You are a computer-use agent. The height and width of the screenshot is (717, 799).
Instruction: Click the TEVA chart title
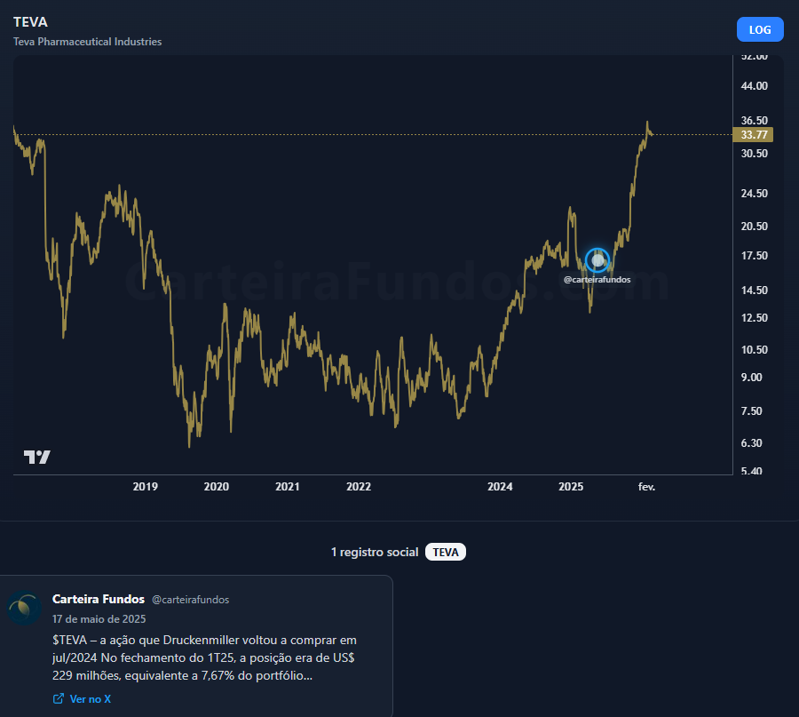[29, 21]
